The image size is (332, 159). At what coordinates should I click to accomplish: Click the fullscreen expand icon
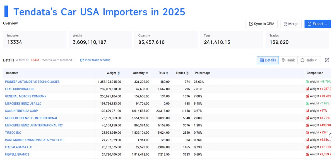coord(327,60)
